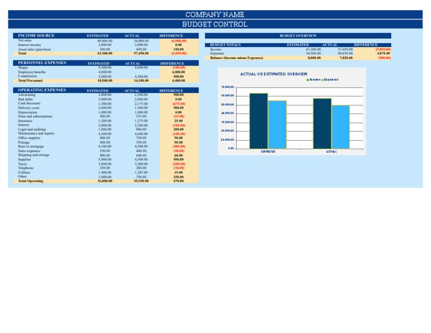Click Budget Totals Expenses estimated 54,500.00
The height and width of the screenshot is (333, 431).
[313, 53]
